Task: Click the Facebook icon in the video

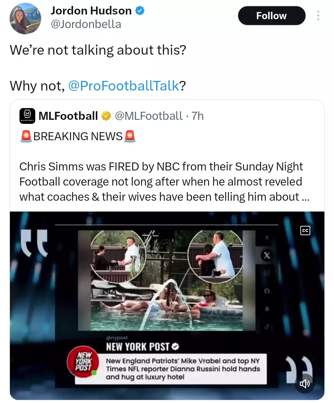Action: point(267,291)
